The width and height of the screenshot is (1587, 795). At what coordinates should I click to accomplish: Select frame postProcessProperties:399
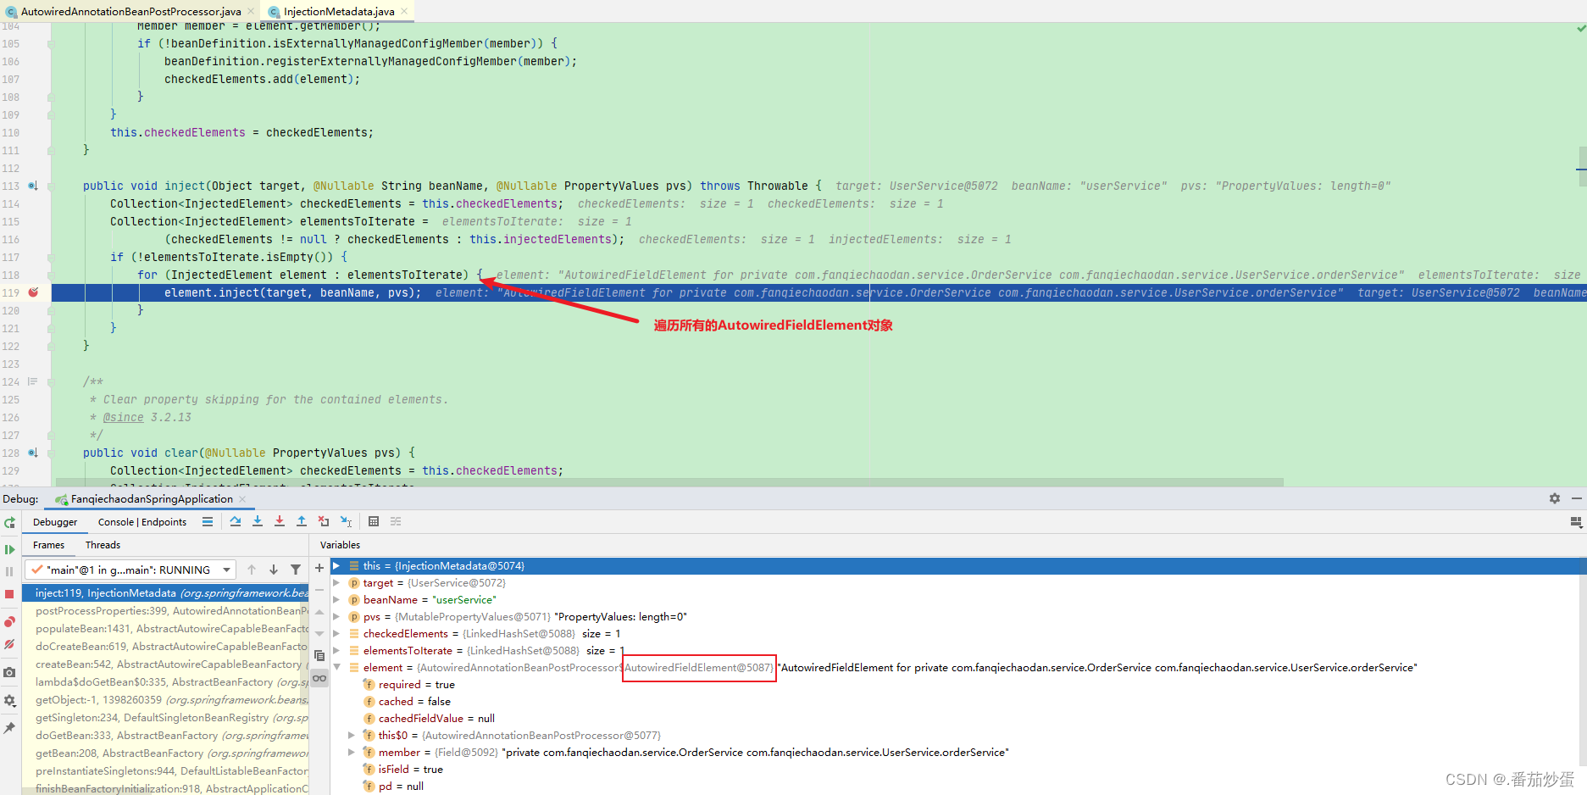coord(165,611)
